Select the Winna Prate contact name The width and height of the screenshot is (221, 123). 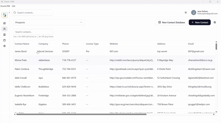point(21,60)
